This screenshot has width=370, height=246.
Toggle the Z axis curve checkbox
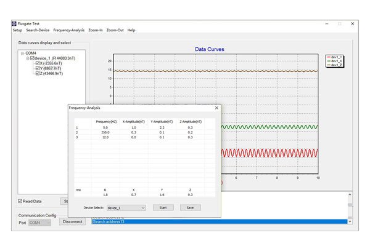click(38, 74)
